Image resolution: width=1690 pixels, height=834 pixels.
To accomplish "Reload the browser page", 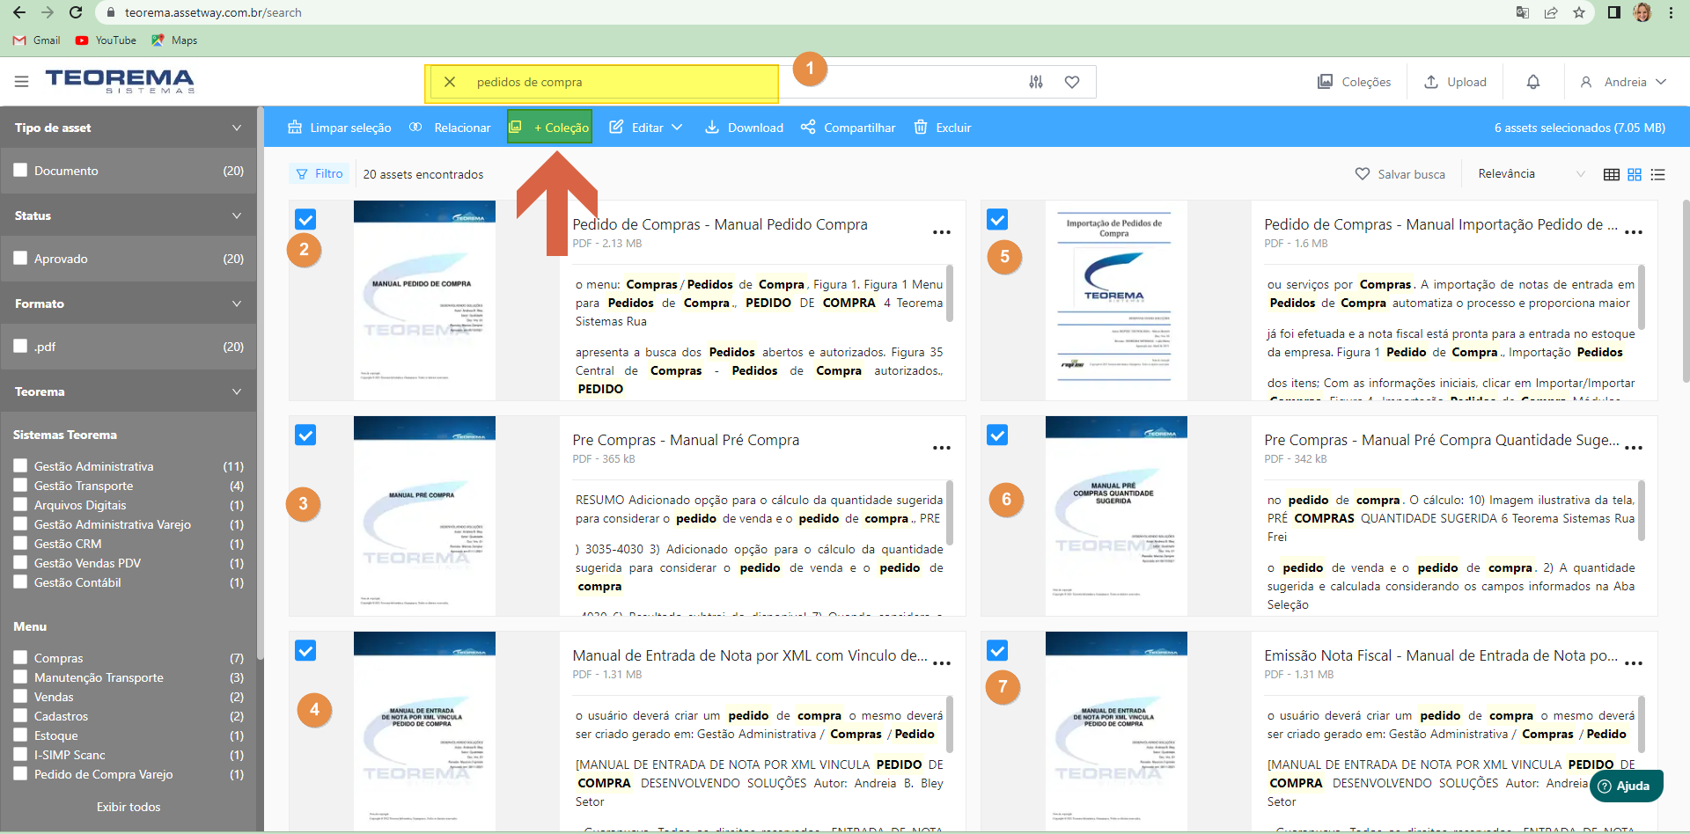I will click(x=76, y=12).
